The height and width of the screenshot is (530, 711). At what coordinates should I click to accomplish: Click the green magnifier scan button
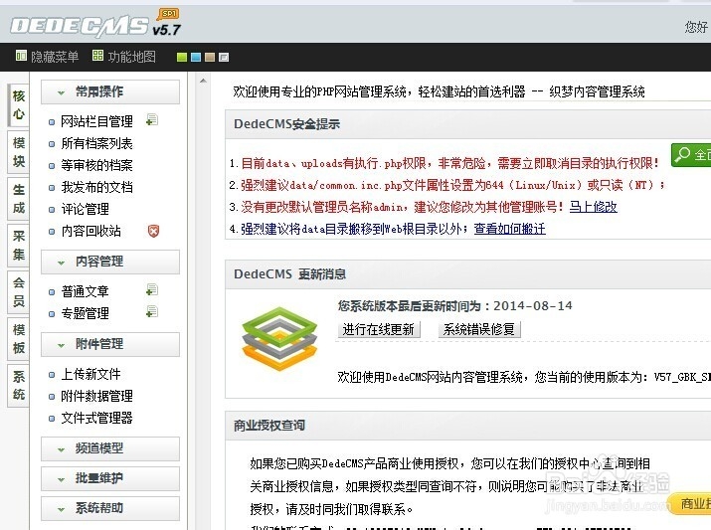tap(691, 155)
